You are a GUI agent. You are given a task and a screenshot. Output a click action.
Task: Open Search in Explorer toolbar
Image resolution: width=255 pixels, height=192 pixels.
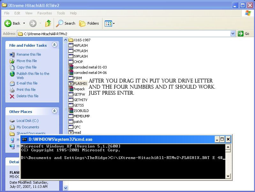[66, 23]
